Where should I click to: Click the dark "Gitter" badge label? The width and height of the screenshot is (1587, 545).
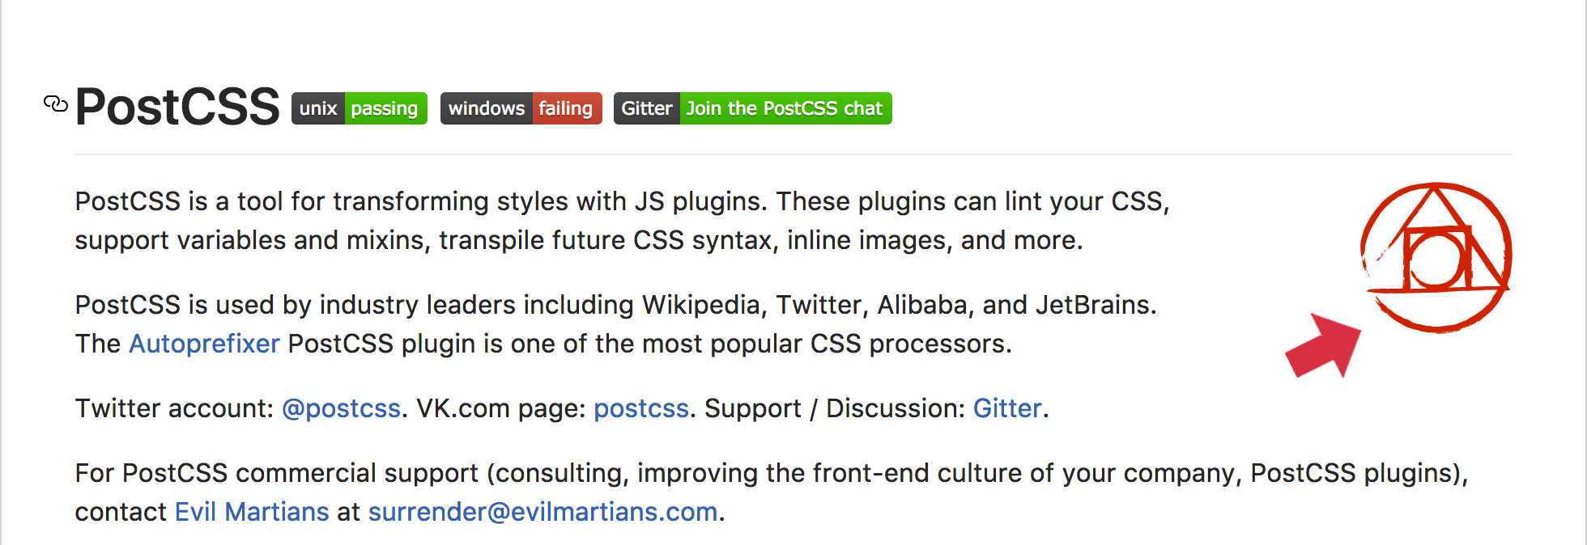click(x=646, y=108)
